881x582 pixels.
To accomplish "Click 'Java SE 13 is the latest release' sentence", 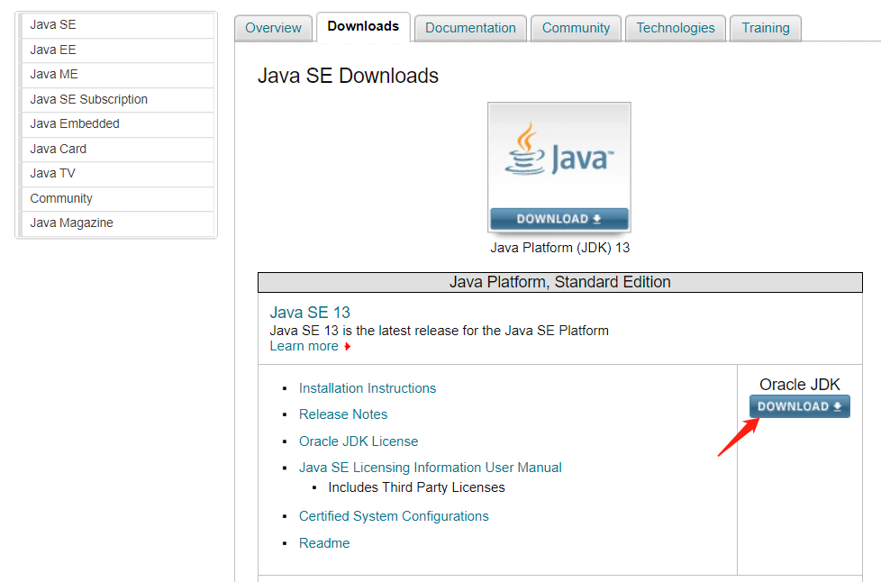I will pos(440,331).
